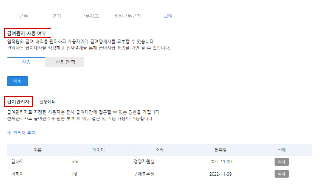Click the plus icon beside 관리자 추가
The height and width of the screenshot is (188, 320).
[9, 133]
